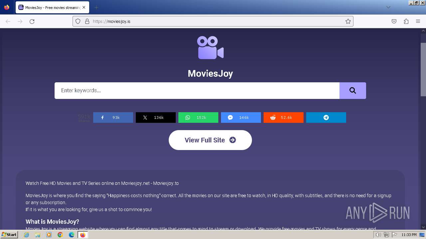Image resolution: width=426 pixels, height=239 pixels.
Task: Launch Google Chrome from the taskbar
Action: [60, 235]
